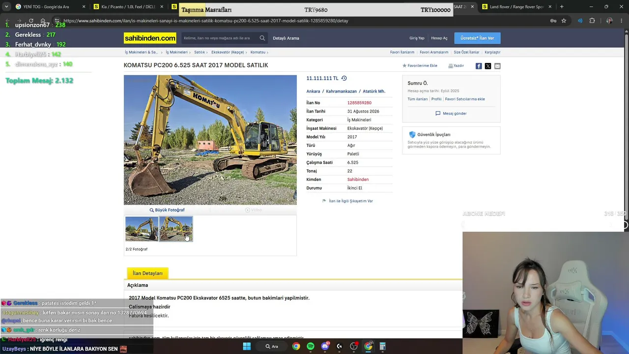Click the complaint flag icon
The height and width of the screenshot is (354, 629).
(324, 201)
